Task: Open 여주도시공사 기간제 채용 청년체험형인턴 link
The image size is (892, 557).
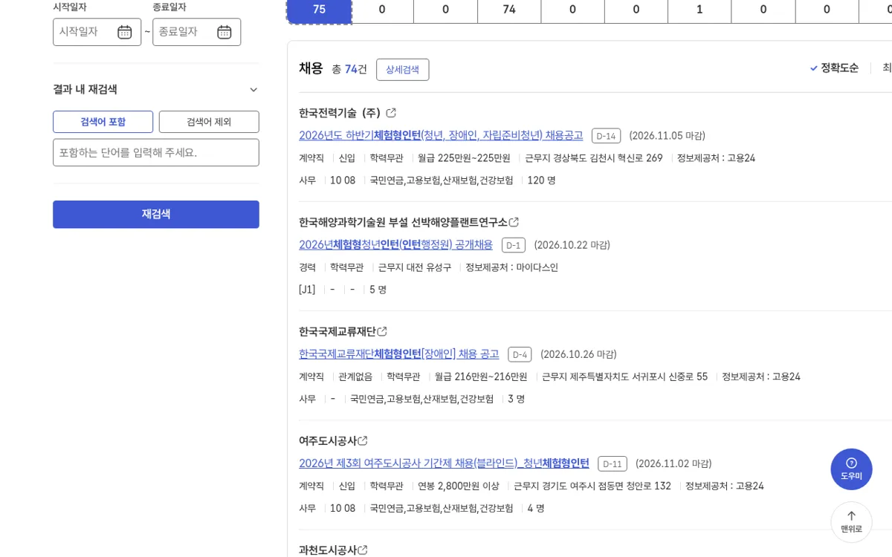Action: 444,463
